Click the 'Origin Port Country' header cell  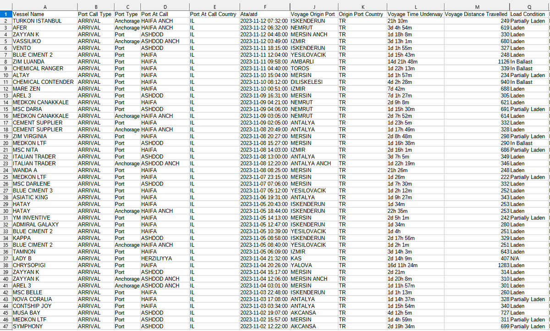362,14
